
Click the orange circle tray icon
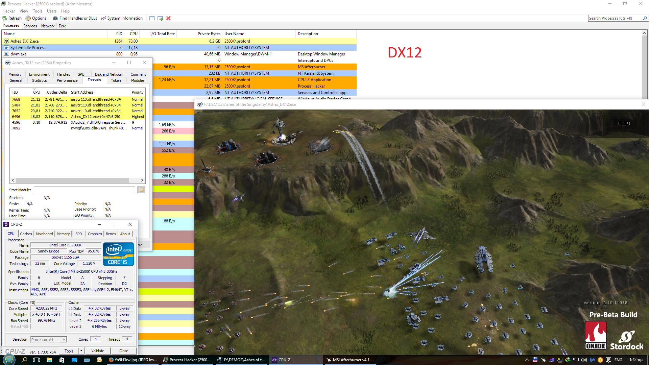[600, 360]
